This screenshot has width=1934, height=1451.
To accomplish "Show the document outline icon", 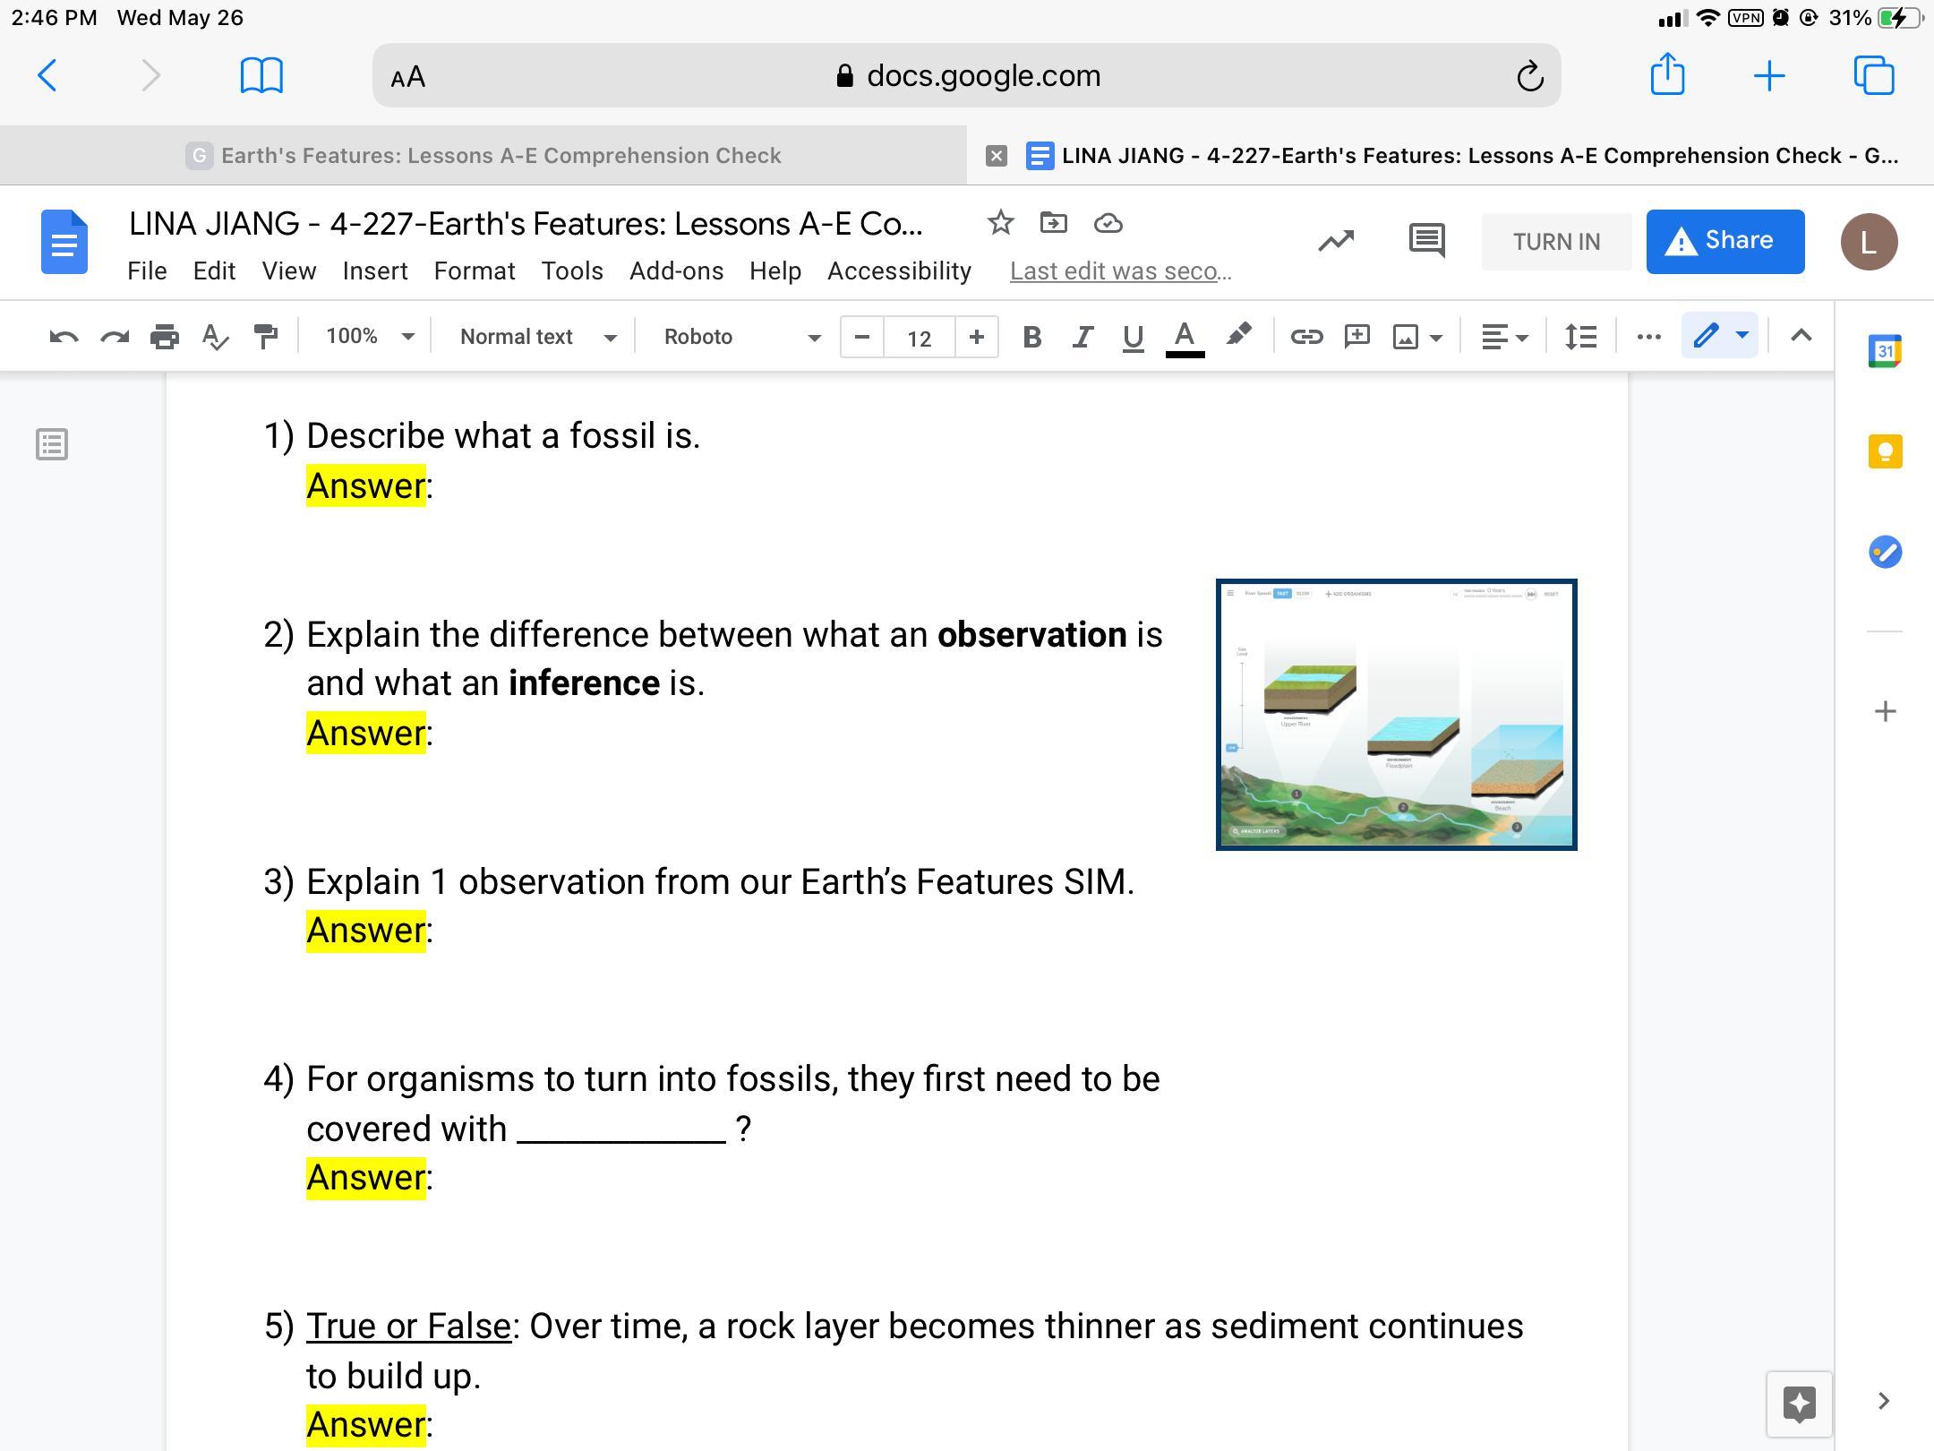I will (52, 444).
